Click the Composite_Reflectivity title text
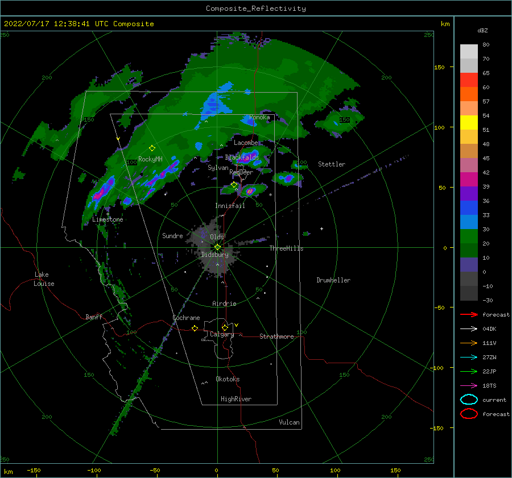This screenshot has height=478, width=512. tap(256, 9)
